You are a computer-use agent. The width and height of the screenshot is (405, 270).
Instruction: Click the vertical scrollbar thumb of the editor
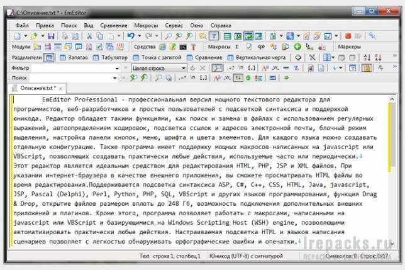coord(392,136)
